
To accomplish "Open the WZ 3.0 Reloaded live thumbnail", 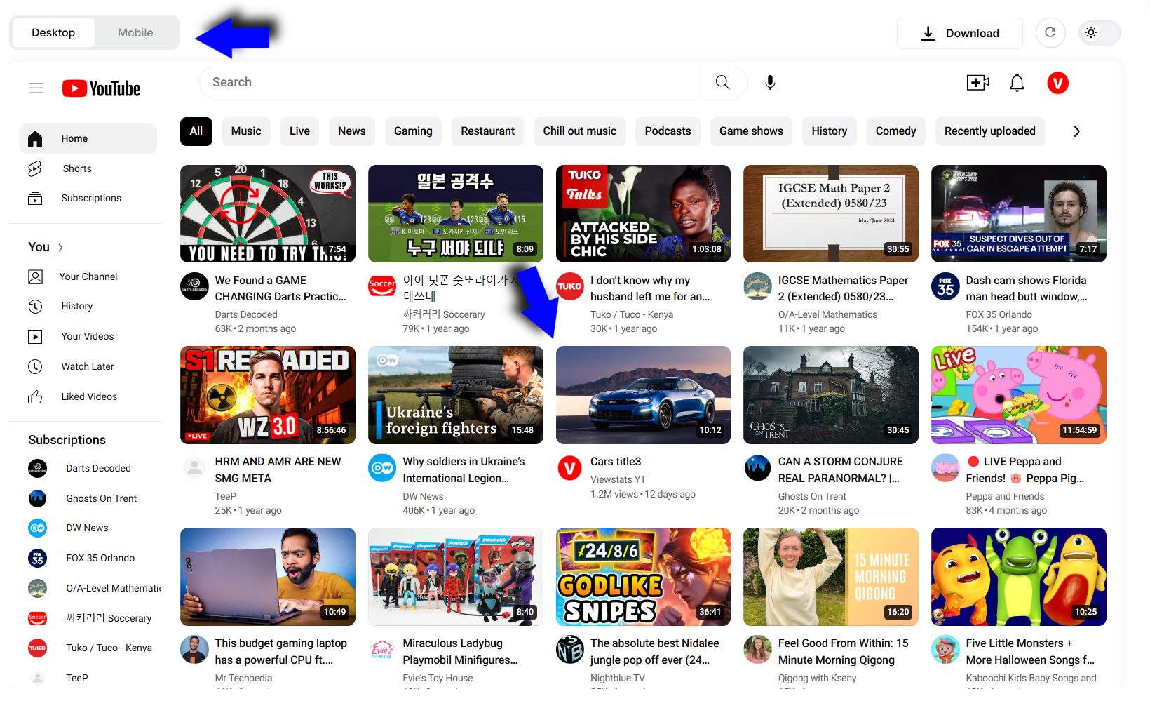I will tap(268, 395).
